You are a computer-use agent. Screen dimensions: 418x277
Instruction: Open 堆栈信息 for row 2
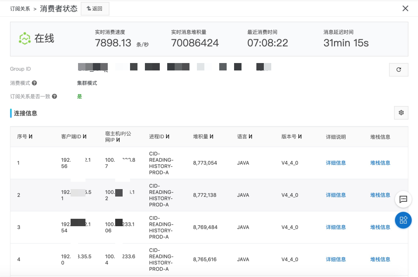coord(380,195)
